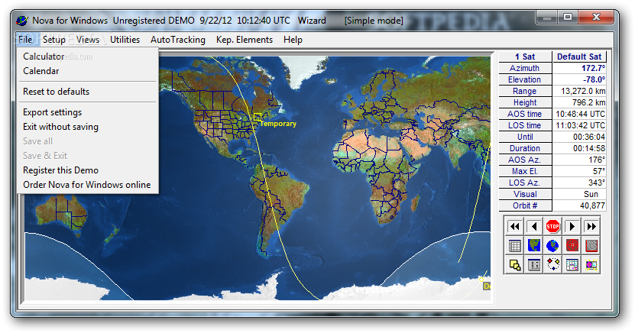Open the Views menu
635x333 pixels.
pos(87,40)
